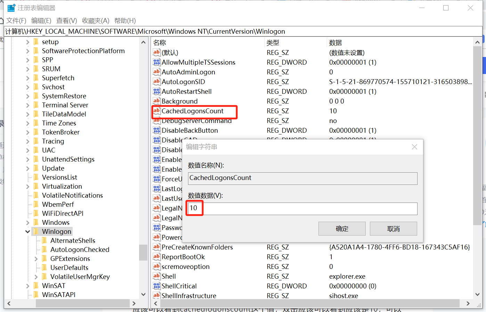Click the ShellCritical DWORD value icon

pyautogui.click(x=157, y=286)
